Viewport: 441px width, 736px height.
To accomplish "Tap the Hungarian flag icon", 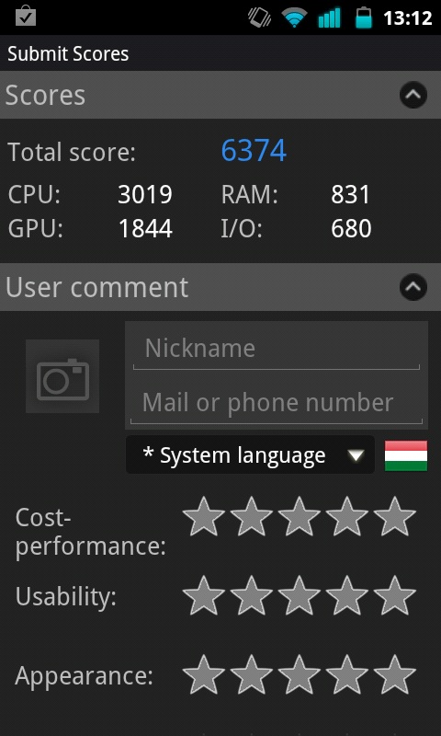I will (406, 455).
